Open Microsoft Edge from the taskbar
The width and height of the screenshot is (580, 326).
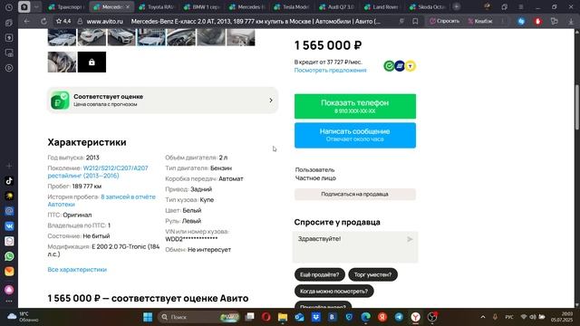[x=365, y=317]
